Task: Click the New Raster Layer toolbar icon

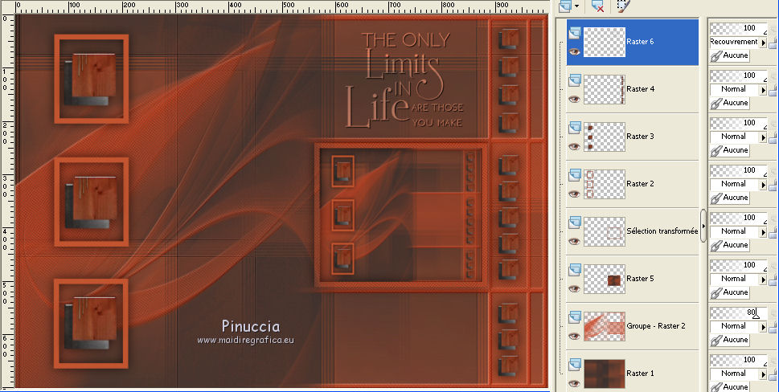Action: coord(565,6)
